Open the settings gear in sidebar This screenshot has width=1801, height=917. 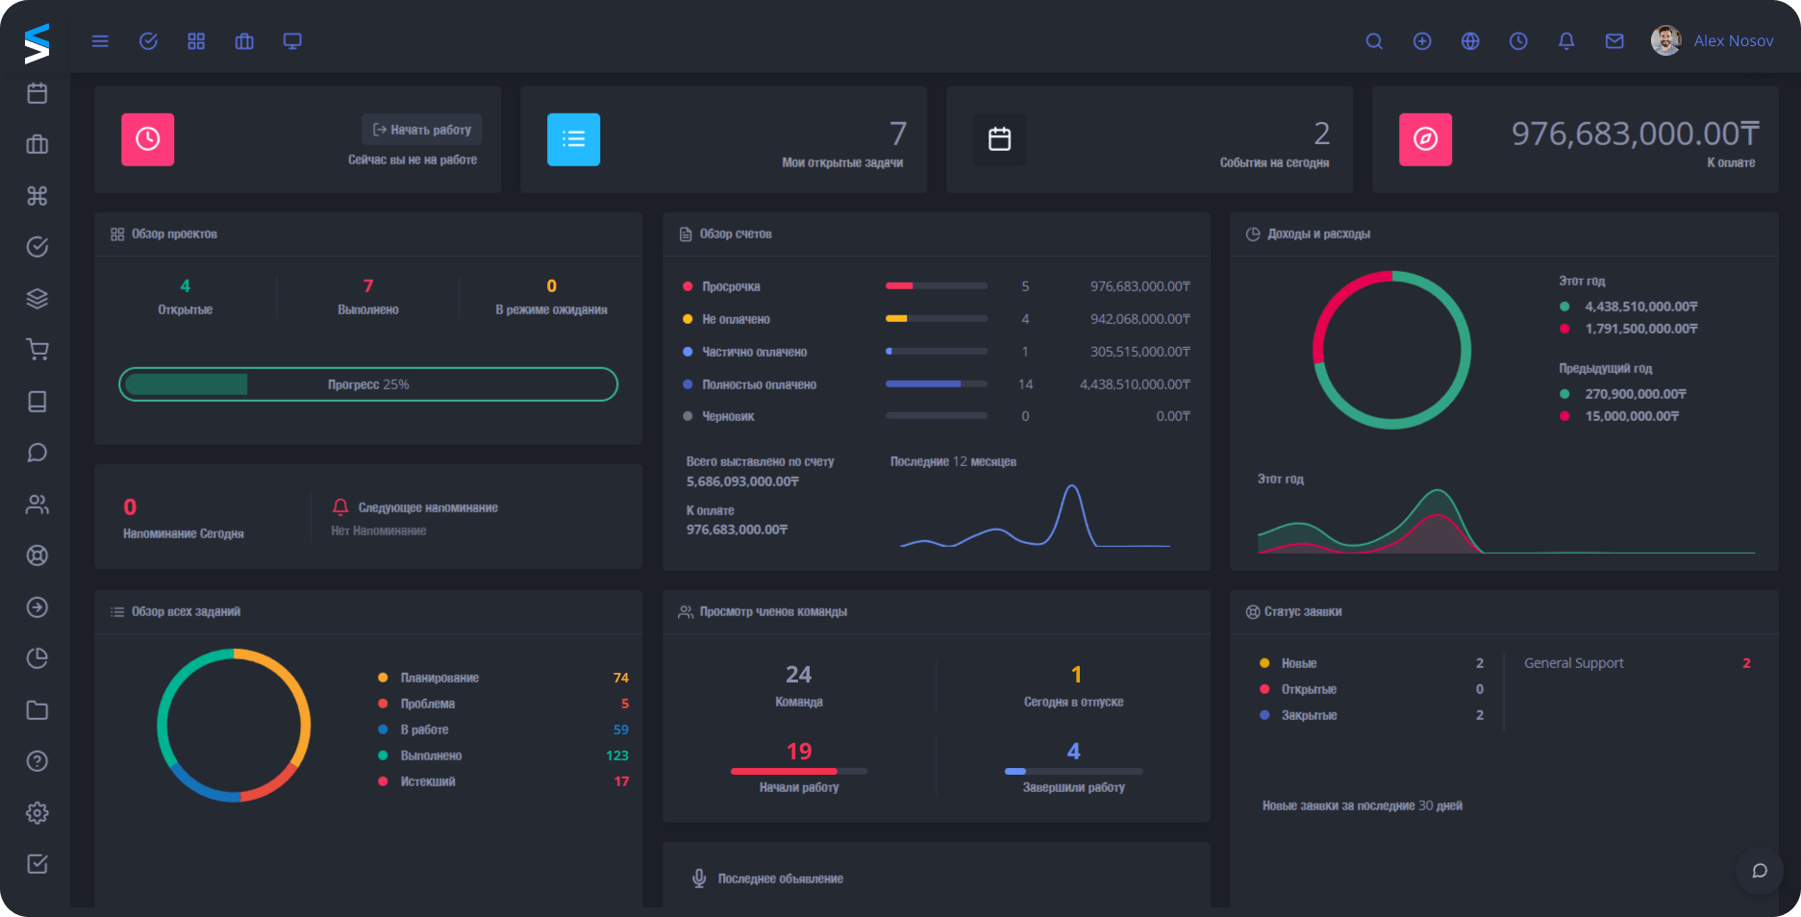(x=38, y=813)
